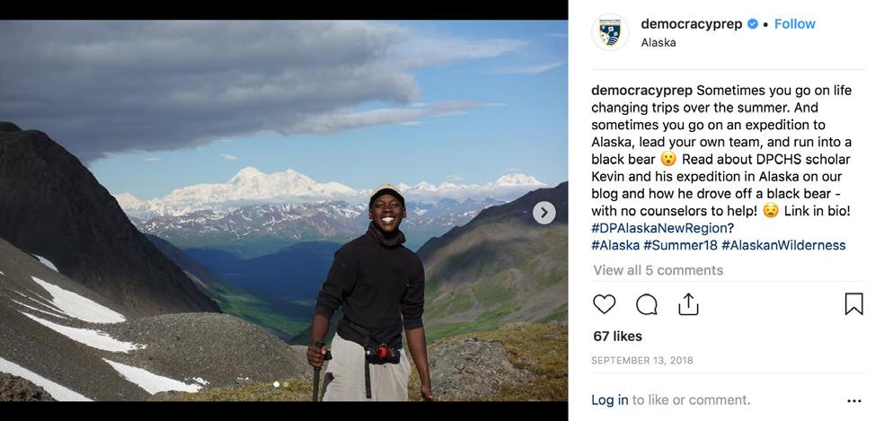This screenshot has width=884, height=421.
Task: Select the first carousel dot indicator
Action: pos(277,384)
